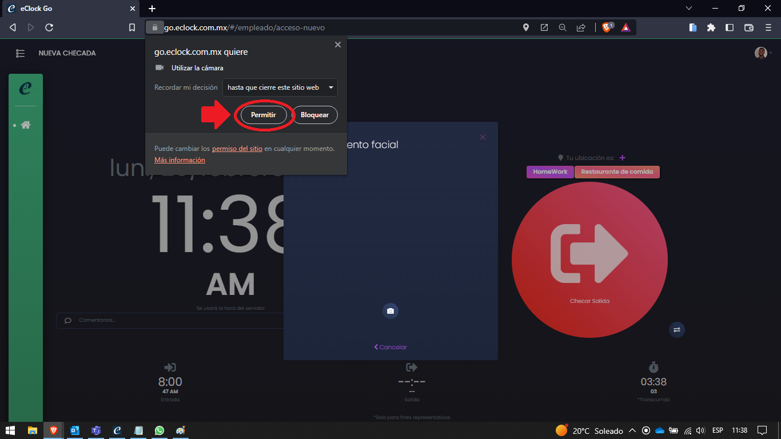Screen dimensions: 781x439
Task: Open Paint from the taskbar
Action: pos(181,430)
